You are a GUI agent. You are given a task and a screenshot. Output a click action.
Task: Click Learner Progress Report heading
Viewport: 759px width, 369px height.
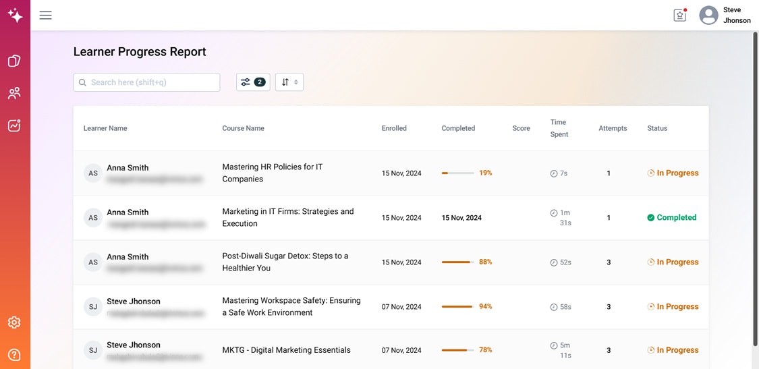[140, 52]
